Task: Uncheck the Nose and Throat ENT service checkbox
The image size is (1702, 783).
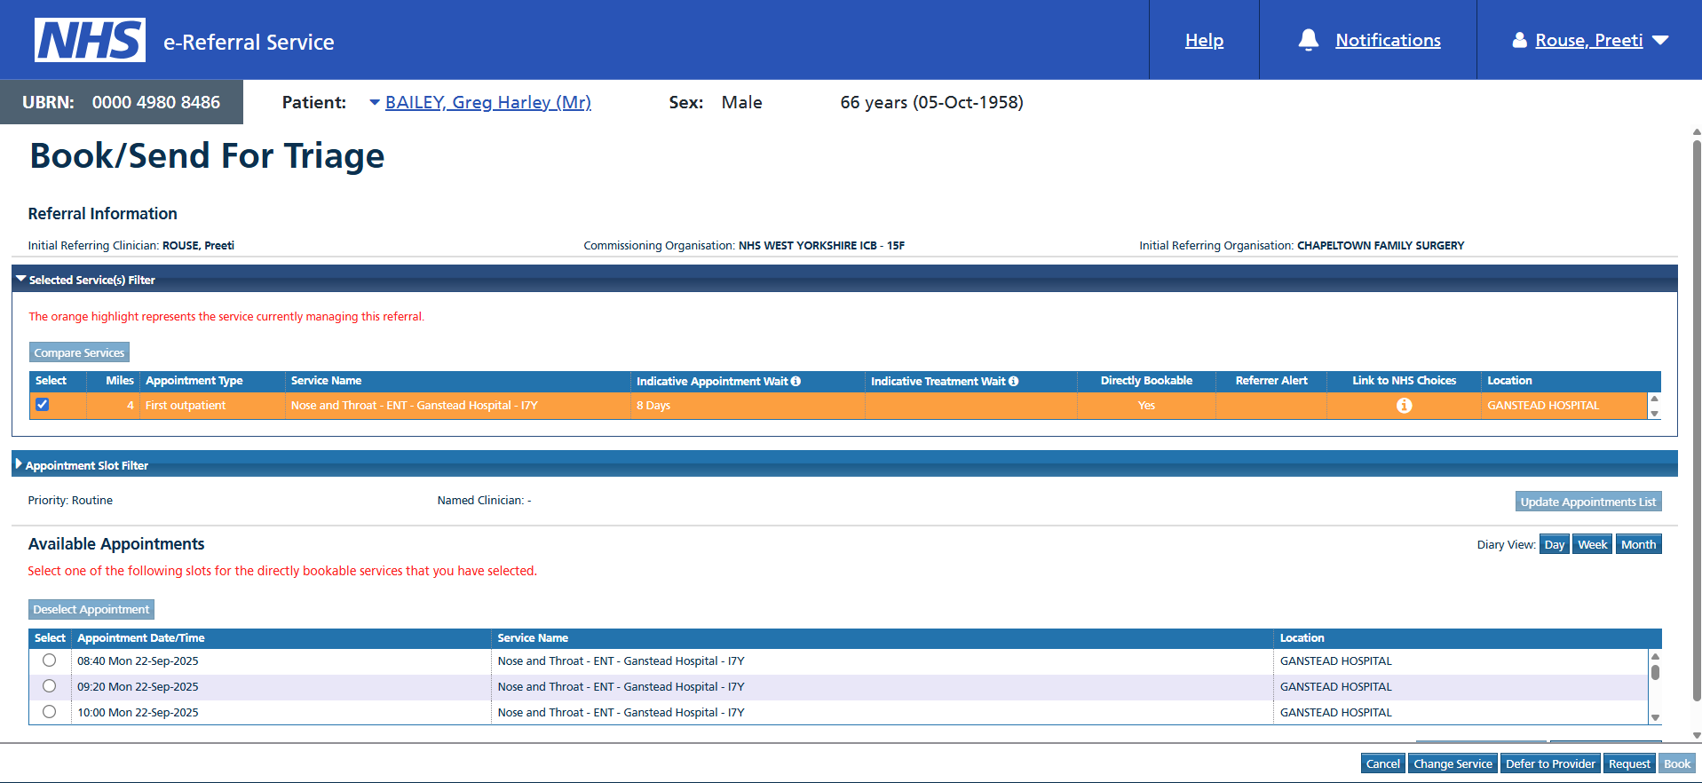Action: 42,405
